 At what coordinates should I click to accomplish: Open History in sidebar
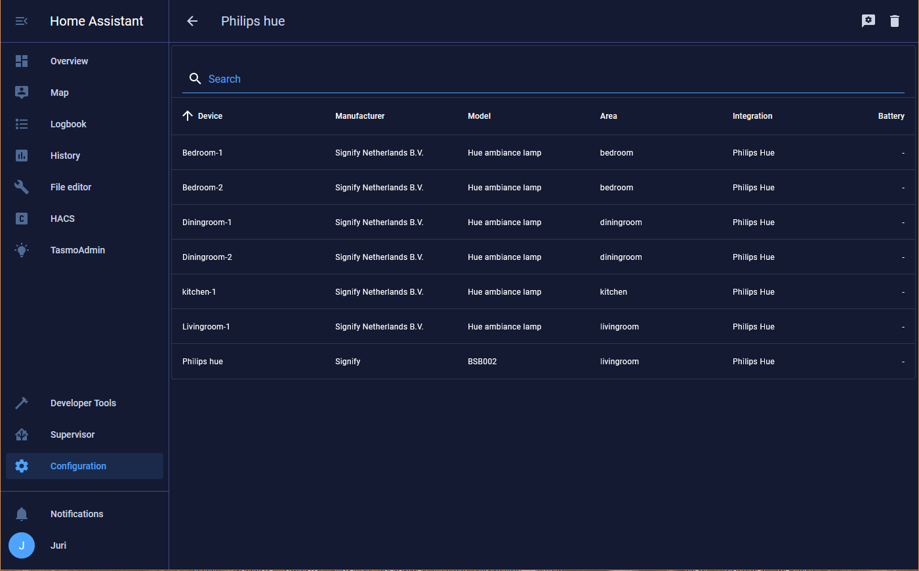[85, 156]
